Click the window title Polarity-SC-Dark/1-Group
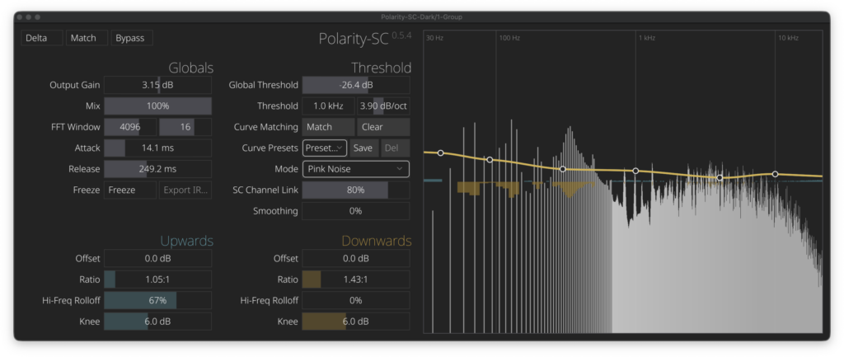The image size is (844, 357). point(421,16)
